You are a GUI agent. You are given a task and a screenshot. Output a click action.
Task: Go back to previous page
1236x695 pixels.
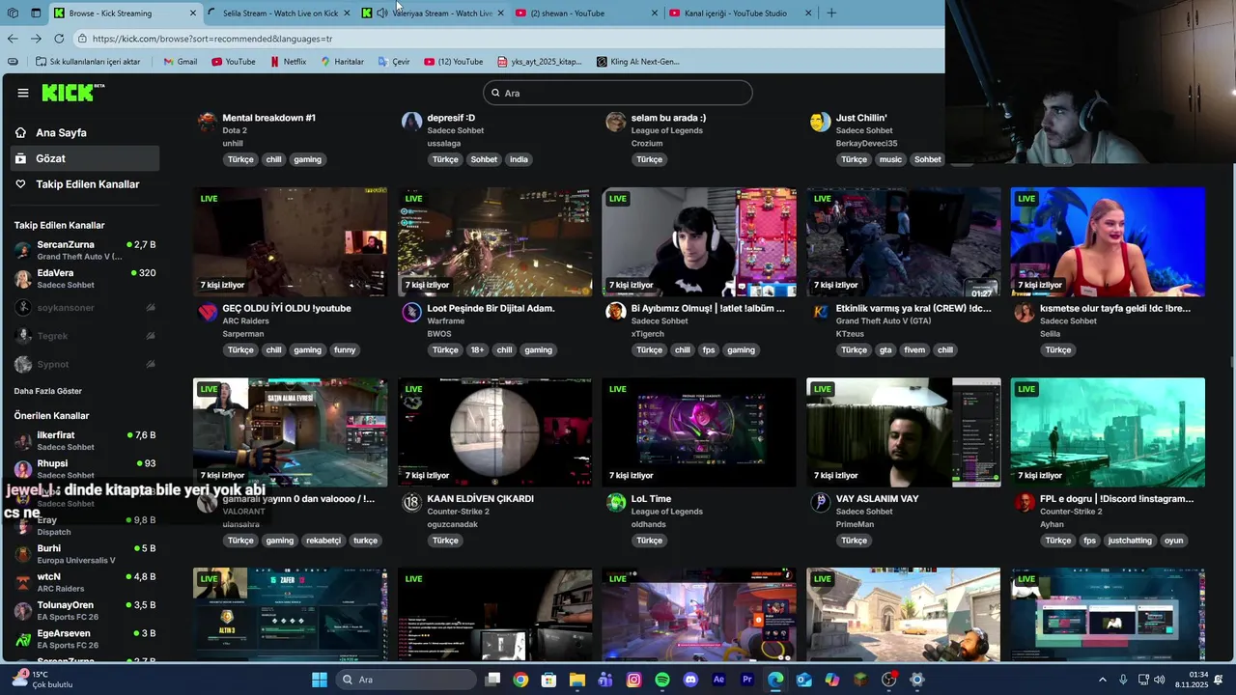pyautogui.click(x=13, y=39)
